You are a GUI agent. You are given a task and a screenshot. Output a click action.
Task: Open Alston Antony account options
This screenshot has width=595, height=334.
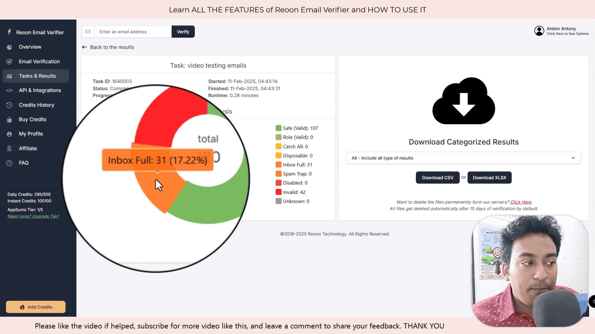[x=561, y=31]
